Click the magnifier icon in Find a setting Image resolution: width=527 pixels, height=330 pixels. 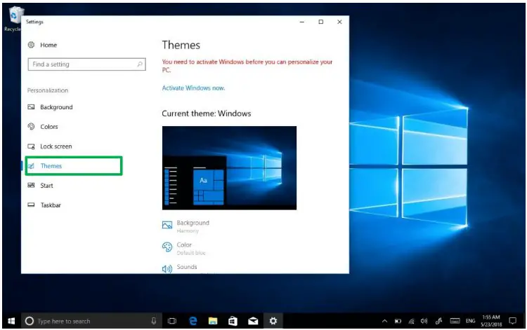coord(140,64)
